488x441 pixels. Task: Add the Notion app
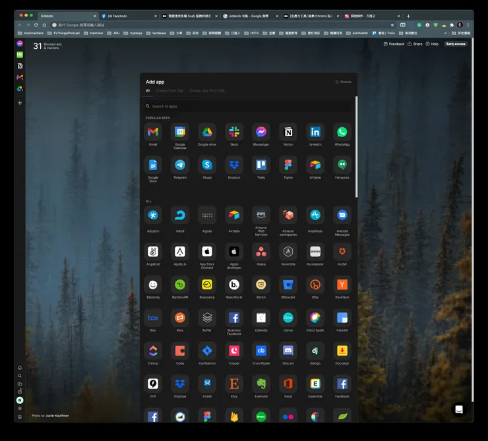(x=288, y=132)
